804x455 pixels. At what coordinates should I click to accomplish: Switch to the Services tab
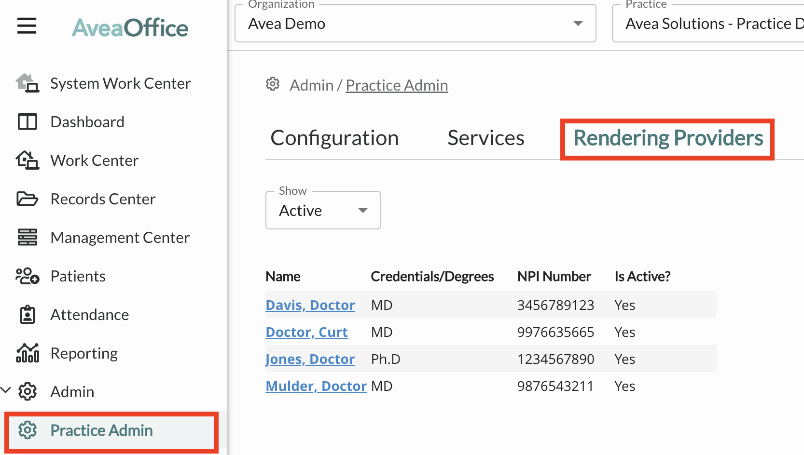pos(485,138)
